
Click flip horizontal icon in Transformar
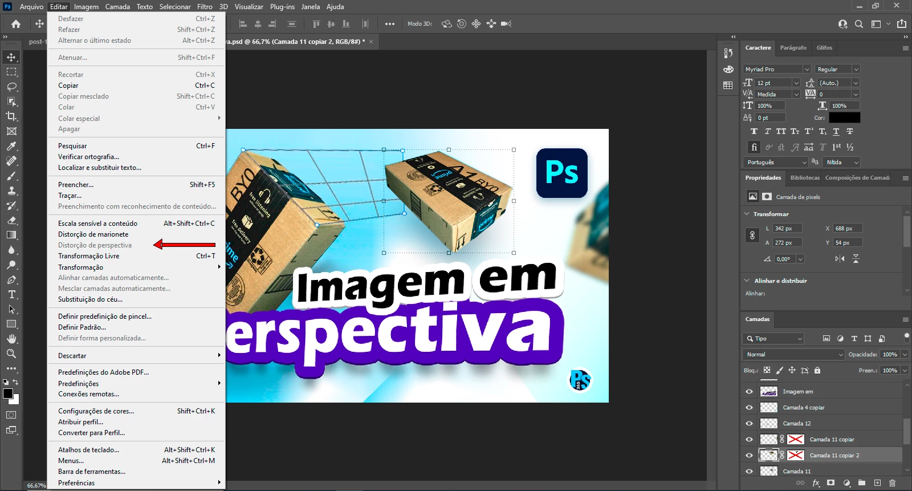pyautogui.click(x=840, y=259)
